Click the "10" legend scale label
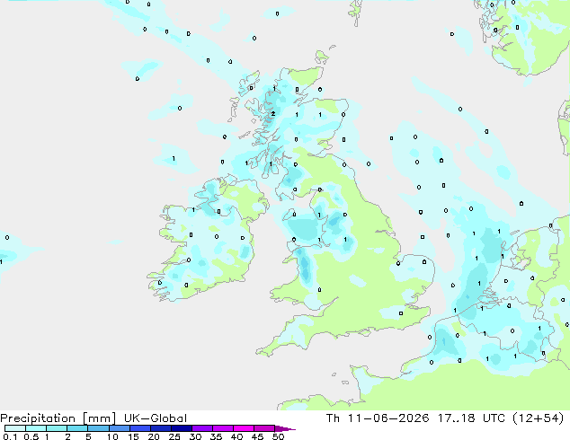The image size is (570, 440). 112,436
